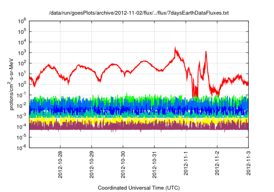Click the 10^4 y-axis tick label
Viewport: 274px width, 192px height.
point(22,42)
